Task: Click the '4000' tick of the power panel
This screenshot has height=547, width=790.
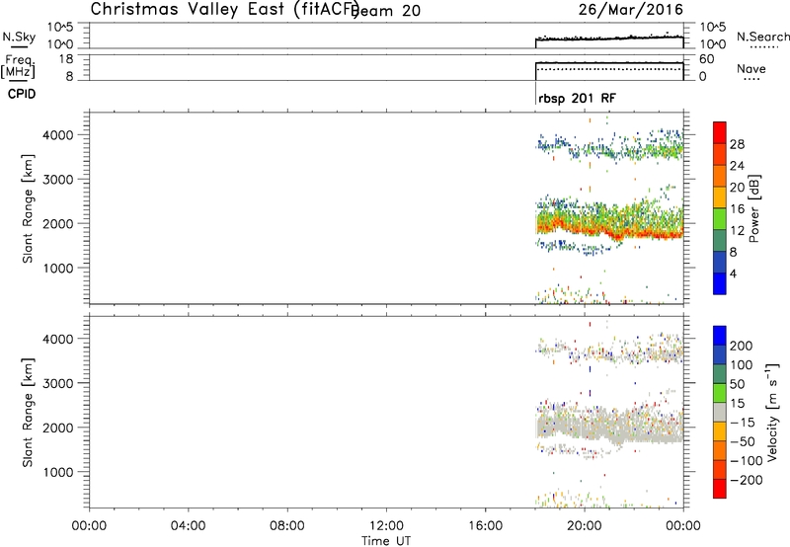Action: pyautogui.click(x=58, y=135)
